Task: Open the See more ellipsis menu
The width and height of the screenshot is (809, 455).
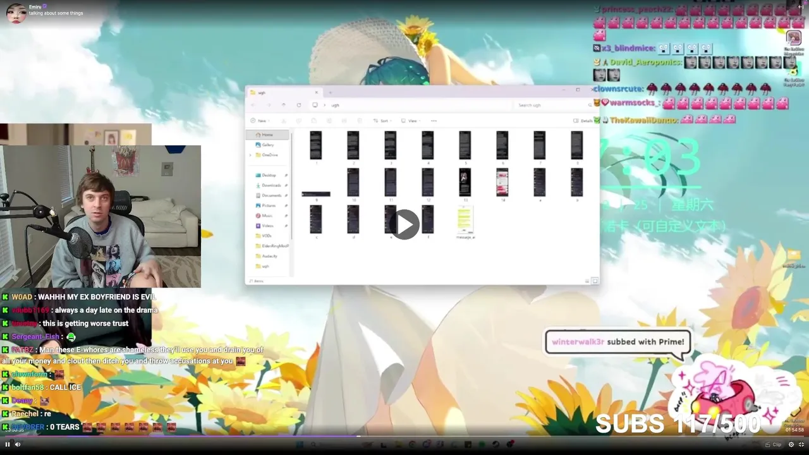Action: (x=434, y=121)
